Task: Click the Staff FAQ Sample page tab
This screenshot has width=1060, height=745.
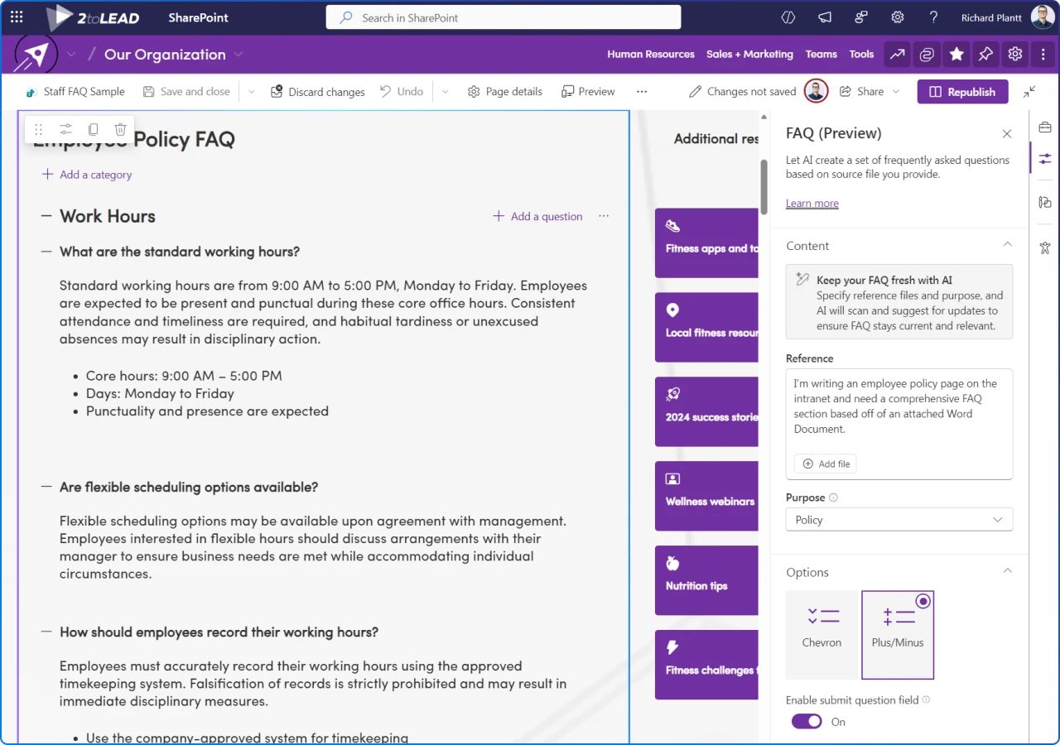Action: pyautogui.click(x=75, y=92)
